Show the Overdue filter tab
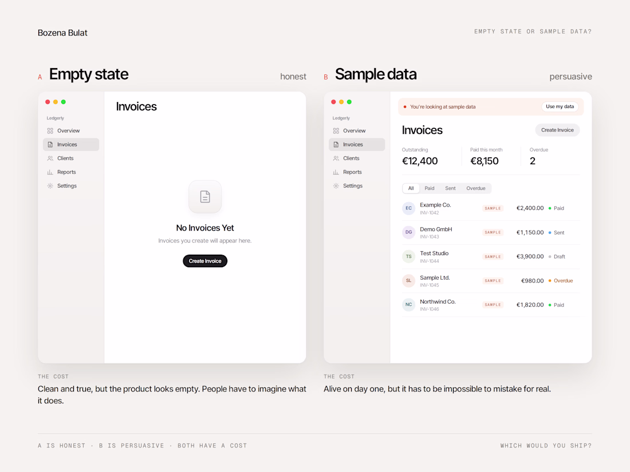Image resolution: width=630 pixels, height=472 pixels. tap(476, 188)
